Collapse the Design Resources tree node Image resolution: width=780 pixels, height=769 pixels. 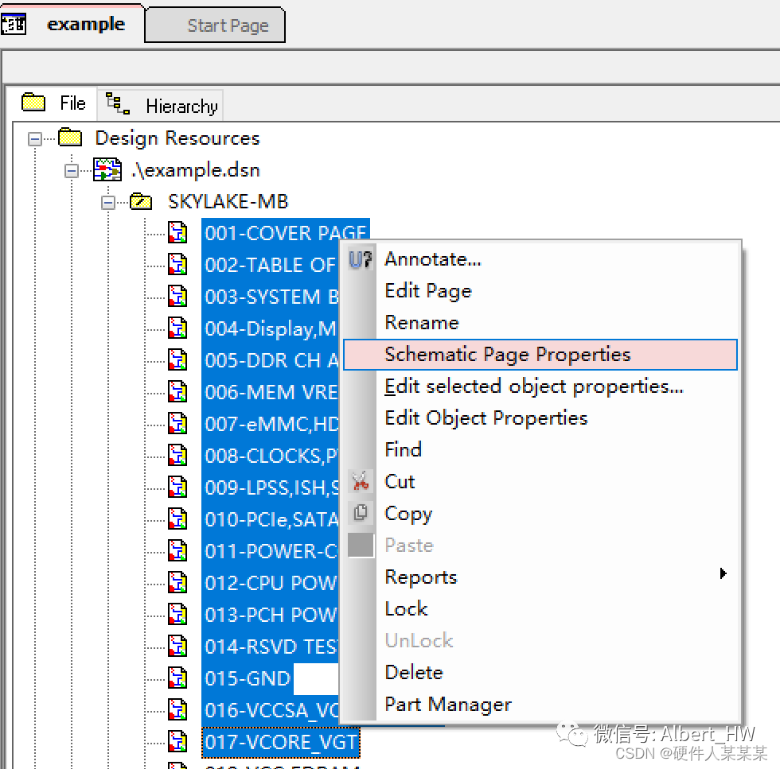34,138
